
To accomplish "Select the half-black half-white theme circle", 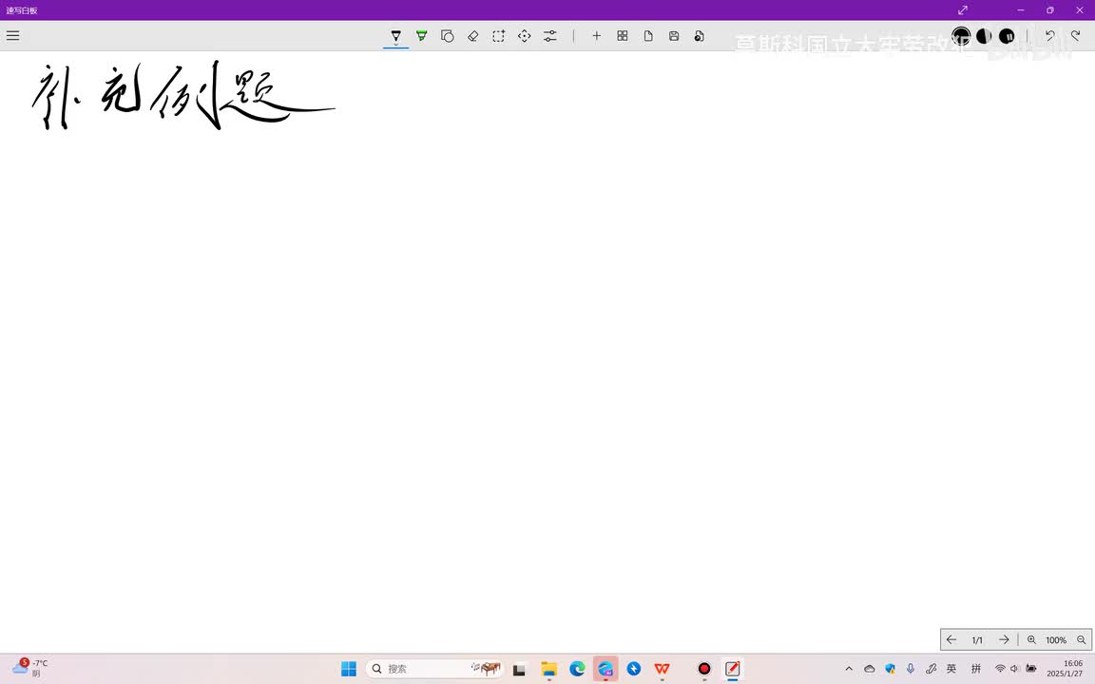I will (x=984, y=35).
